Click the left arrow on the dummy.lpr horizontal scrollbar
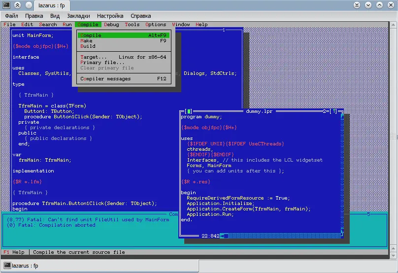 pyautogui.click(x=222, y=236)
